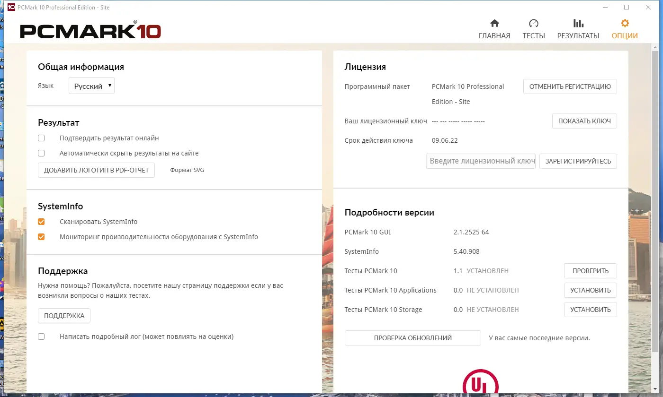Click the GUI version 2.1.2525 64
Viewport: 663px width, 397px height.
pos(471,232)
